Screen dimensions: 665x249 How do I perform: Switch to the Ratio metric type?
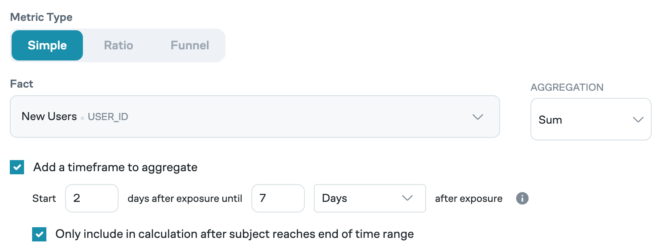point(119,45)
